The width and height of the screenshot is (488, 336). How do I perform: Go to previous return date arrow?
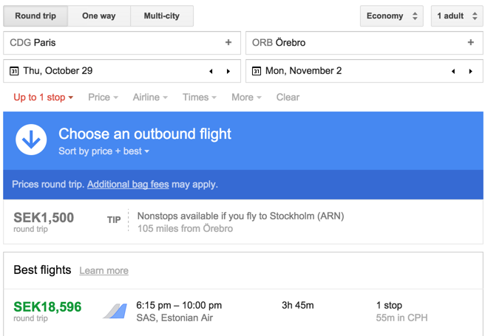pyautogui.click(x=453, y=72)
